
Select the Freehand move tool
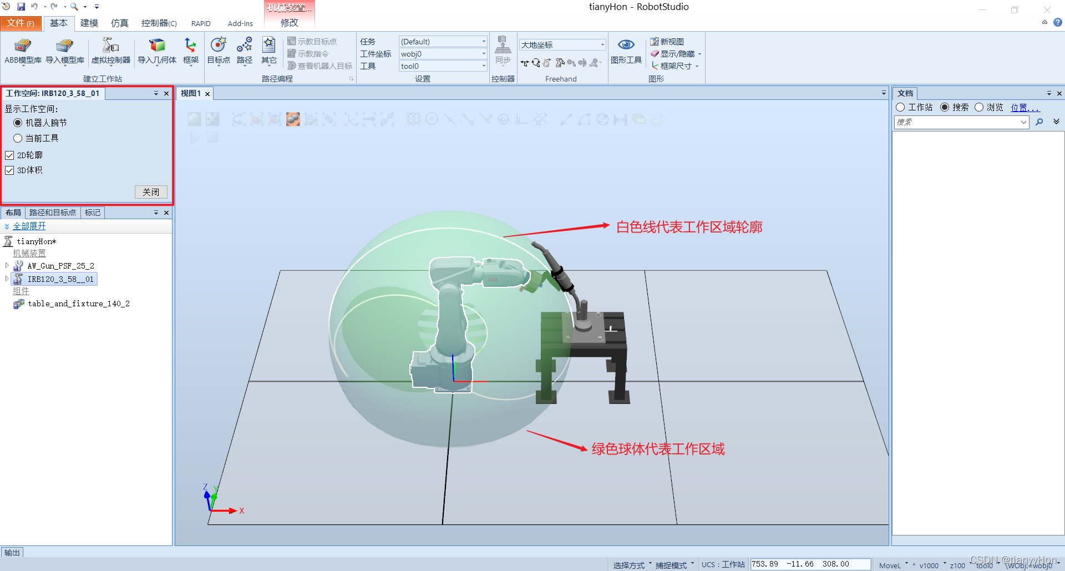(525, 63)
